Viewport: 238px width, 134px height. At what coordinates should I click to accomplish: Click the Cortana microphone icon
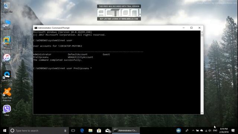click(x=65, y=131)
